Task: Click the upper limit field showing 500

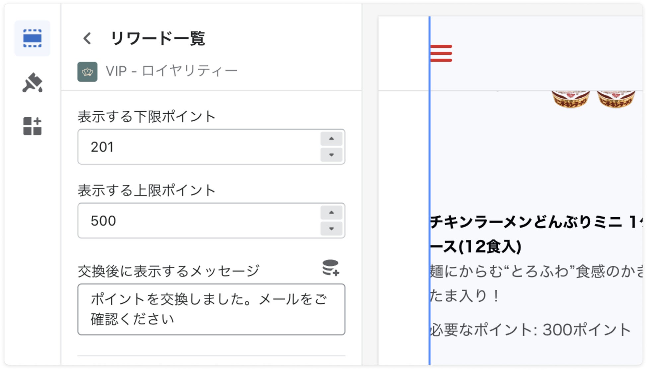Action: tap(199, 221)
